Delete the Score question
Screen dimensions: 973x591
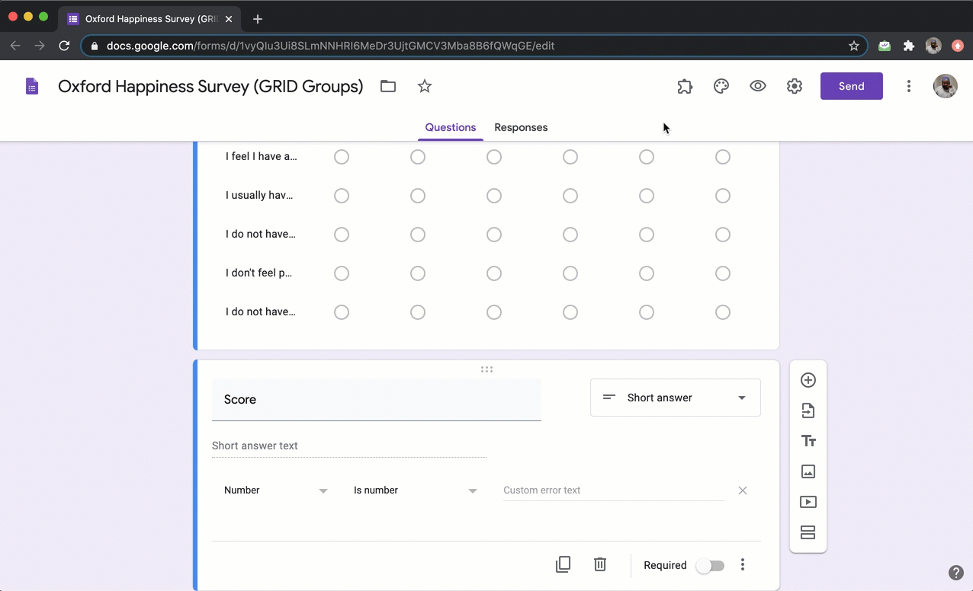click(x=599, y=564)
